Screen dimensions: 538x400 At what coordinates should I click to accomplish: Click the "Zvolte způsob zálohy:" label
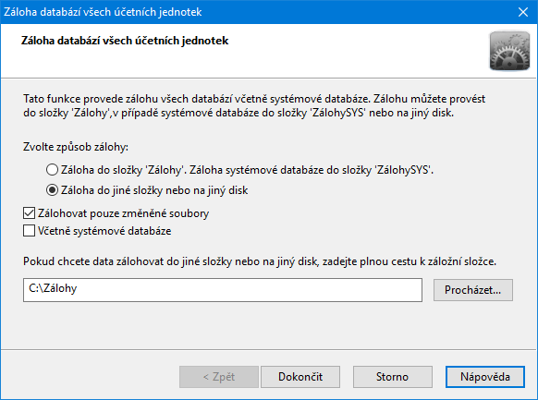pos(76,147)
